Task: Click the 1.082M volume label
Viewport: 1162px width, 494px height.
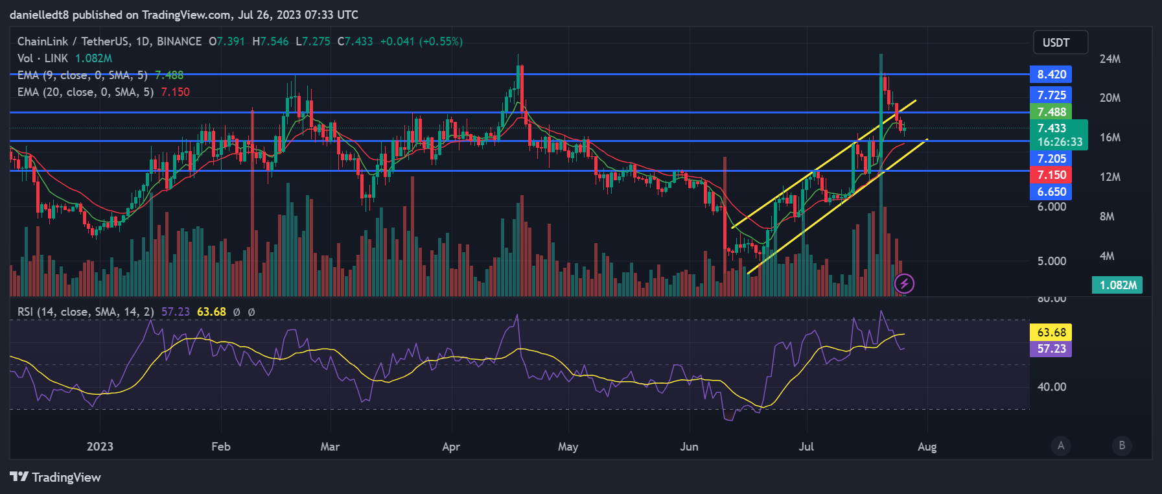Action: pos(1118,285)
